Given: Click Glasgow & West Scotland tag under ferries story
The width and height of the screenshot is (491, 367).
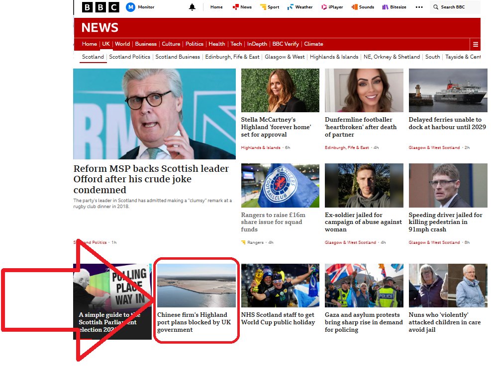Looking at the screenshot, I should 434,147.
